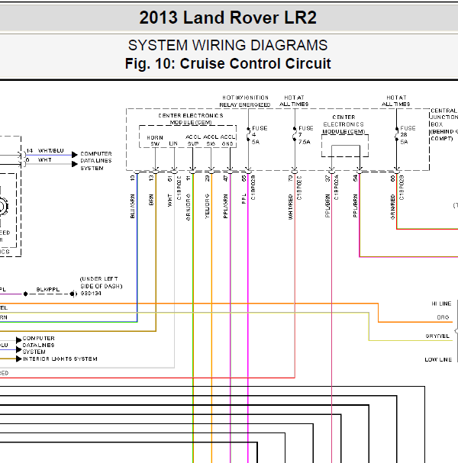Click the "BLU/GRN" wire label
458x463 pixels.
tap(132, 206)
